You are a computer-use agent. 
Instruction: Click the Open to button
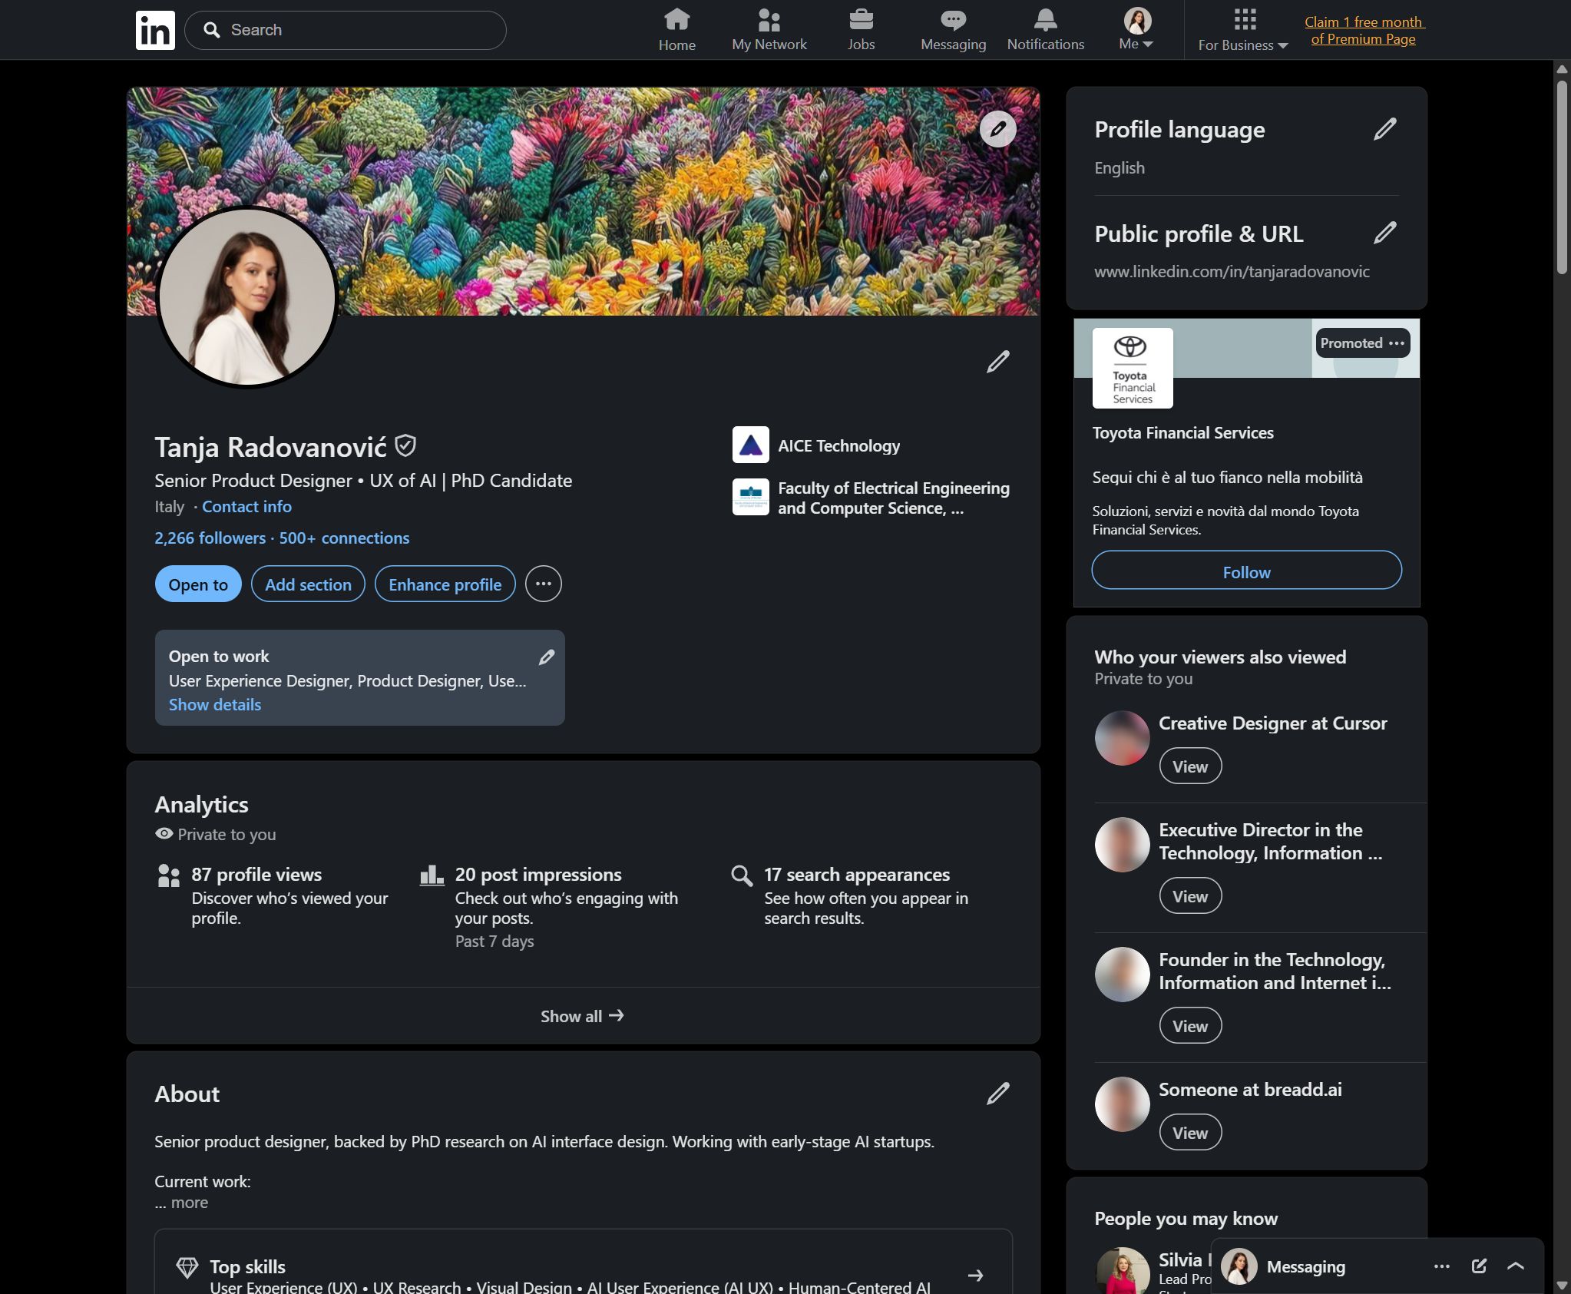[x=198, y=584]
